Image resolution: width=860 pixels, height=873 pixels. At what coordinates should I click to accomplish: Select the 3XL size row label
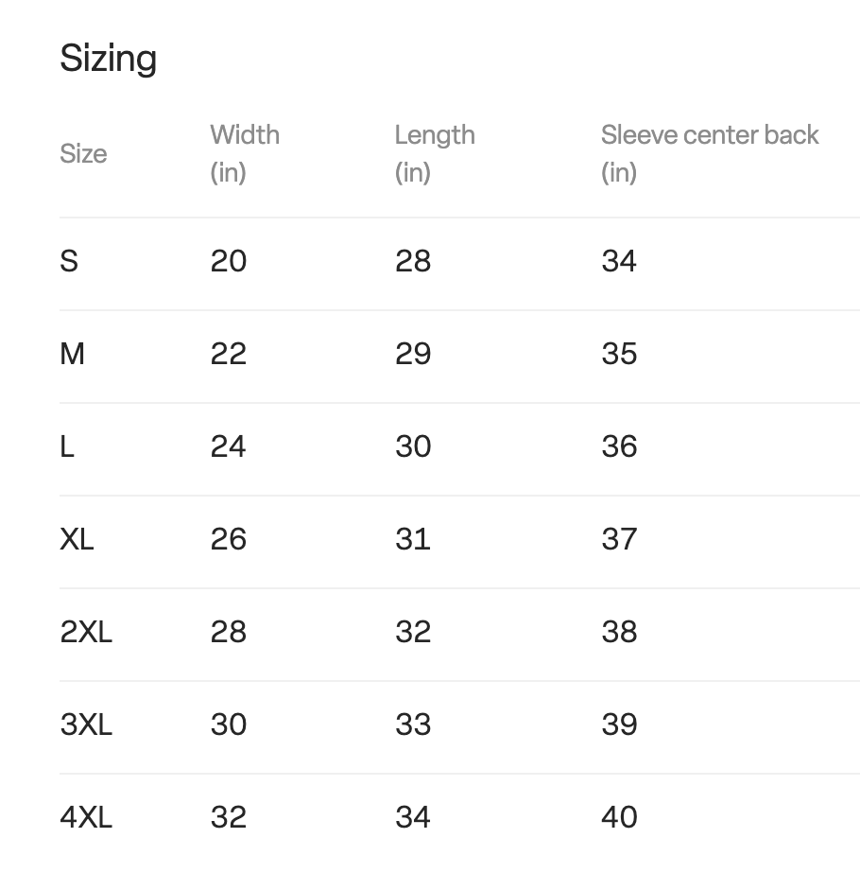pos(86,725)
